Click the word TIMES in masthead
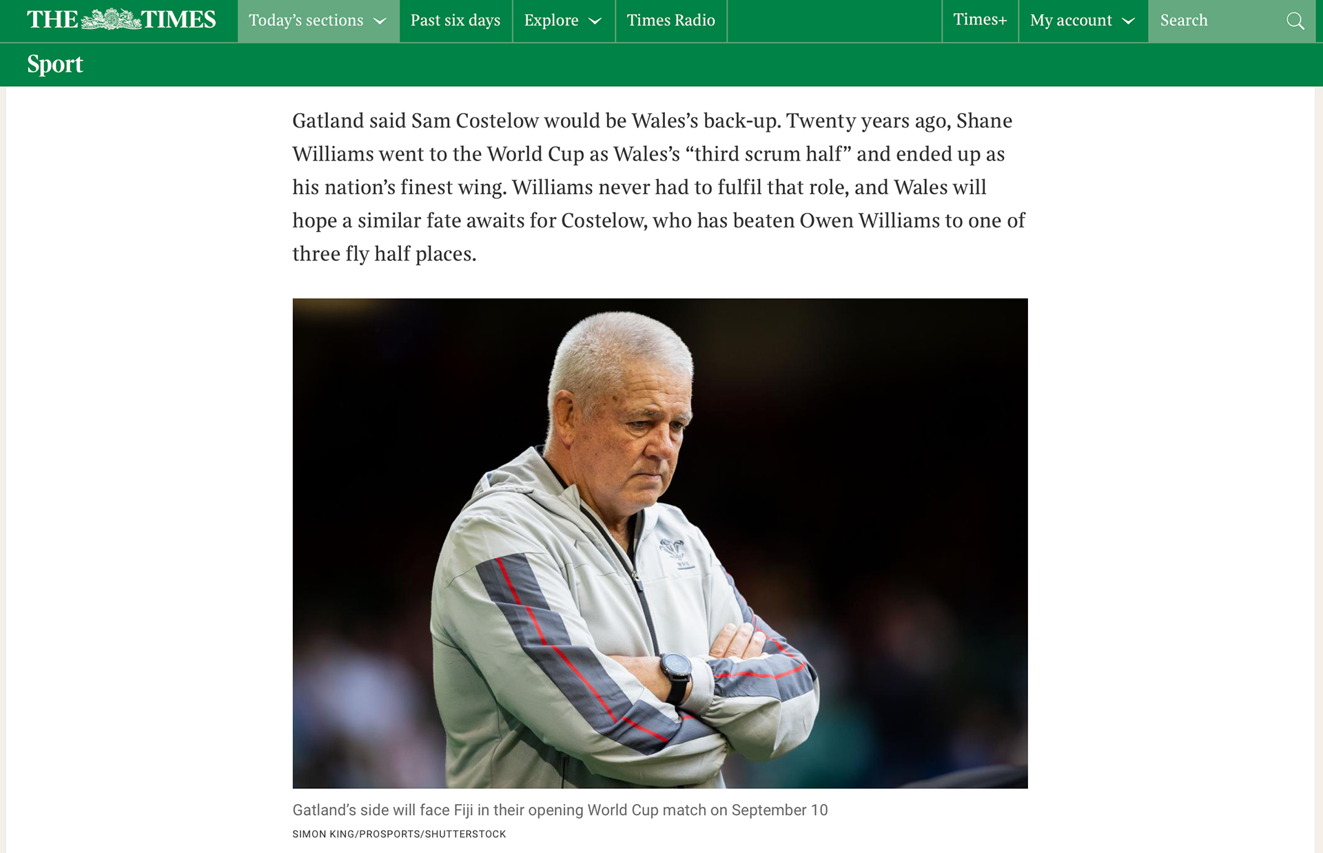The height and width of the screenshot is (853, 1323). (178, 20)
